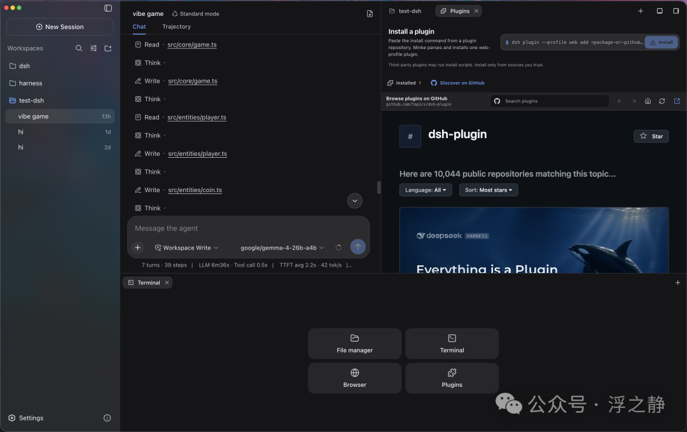Select the Installed plugins tab
Screen dimensions: 687x432
[x=405, y=83]
